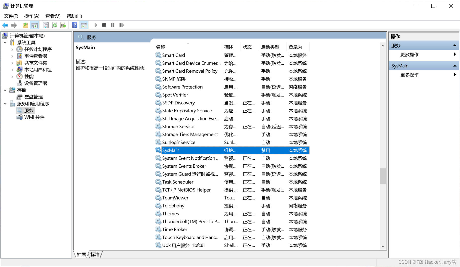Open Disk Management node (磁盘管理)

coord(33,97)
